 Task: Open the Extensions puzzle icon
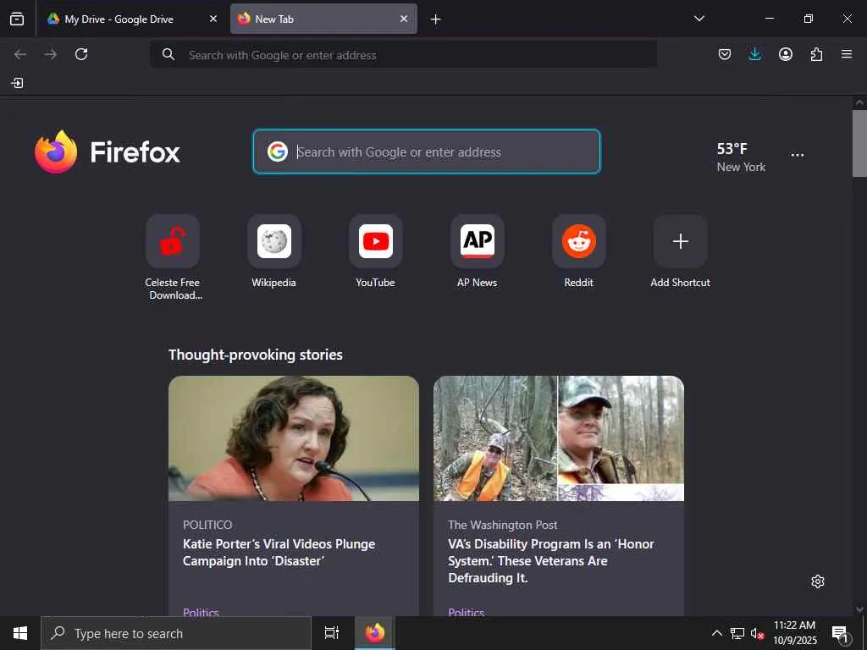[x=816, y=54]
